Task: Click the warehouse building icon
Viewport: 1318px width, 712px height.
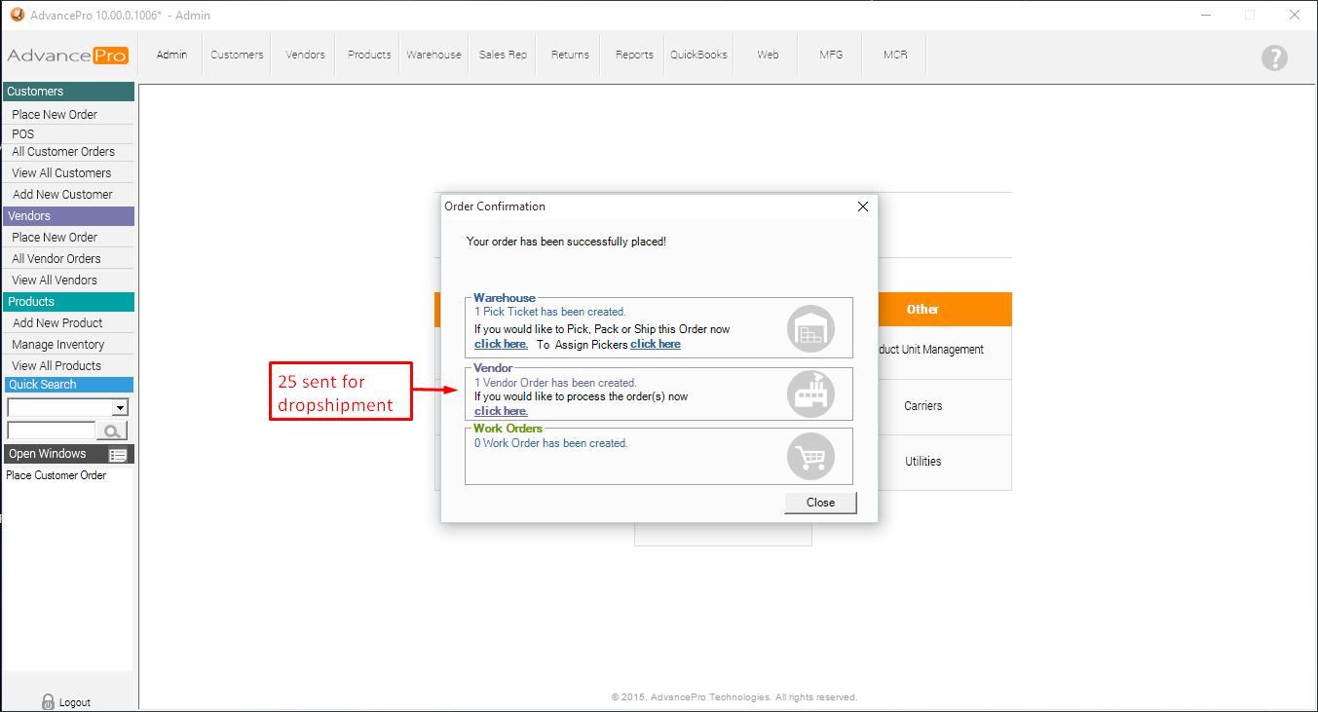Action: 810,329
